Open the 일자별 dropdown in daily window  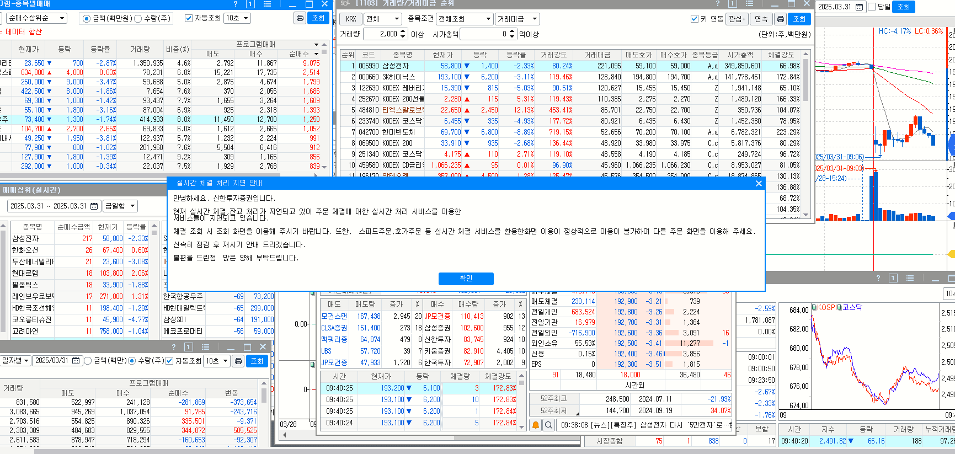(x=15, y=361)
